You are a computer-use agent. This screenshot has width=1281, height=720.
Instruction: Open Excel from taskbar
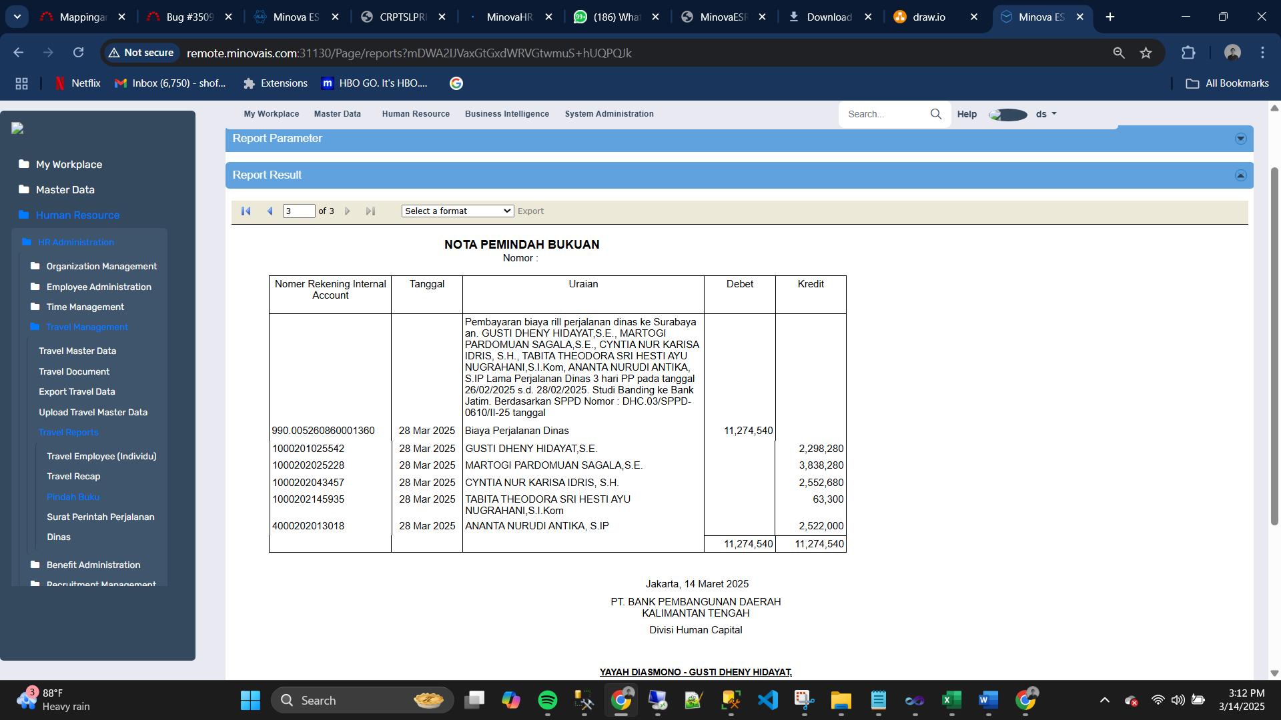click(x=951, y=701)
